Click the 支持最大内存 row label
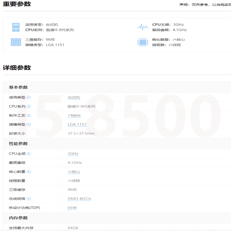Image resolution: width=231 pixels, height=231 pixels. [x=21, y=228]
